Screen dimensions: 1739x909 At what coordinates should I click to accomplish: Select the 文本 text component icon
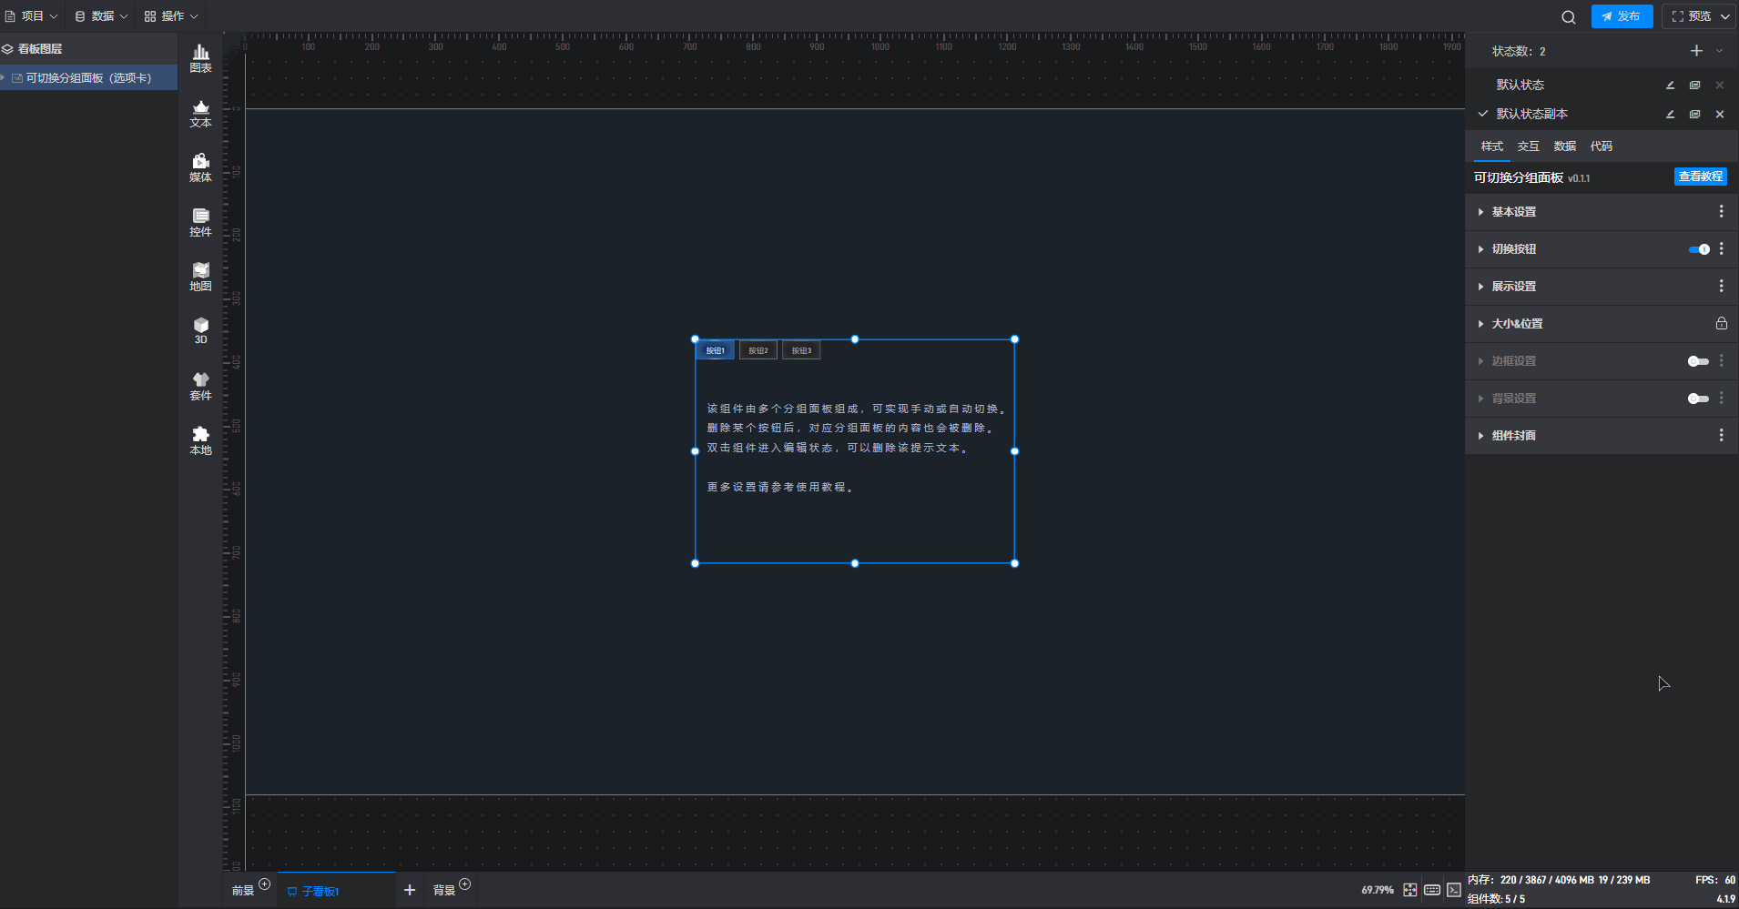[200, 113]
